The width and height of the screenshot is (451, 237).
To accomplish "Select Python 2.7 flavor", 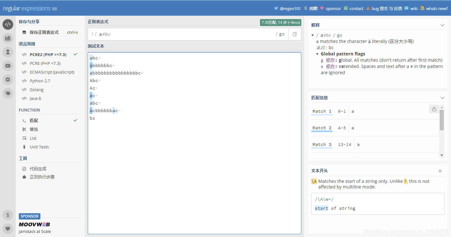I will (x=50, y=81).
